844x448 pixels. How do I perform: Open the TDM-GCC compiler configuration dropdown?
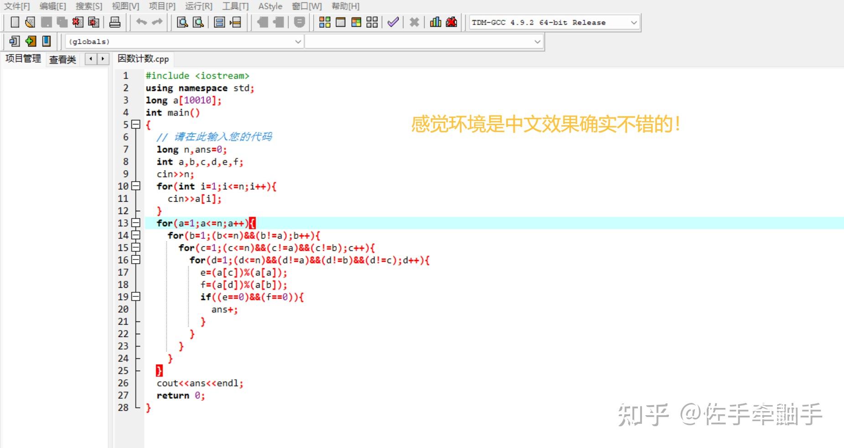[x=633, y=22]
